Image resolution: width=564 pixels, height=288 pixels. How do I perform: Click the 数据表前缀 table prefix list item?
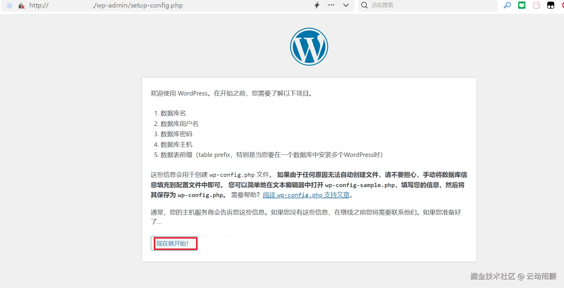272,155
